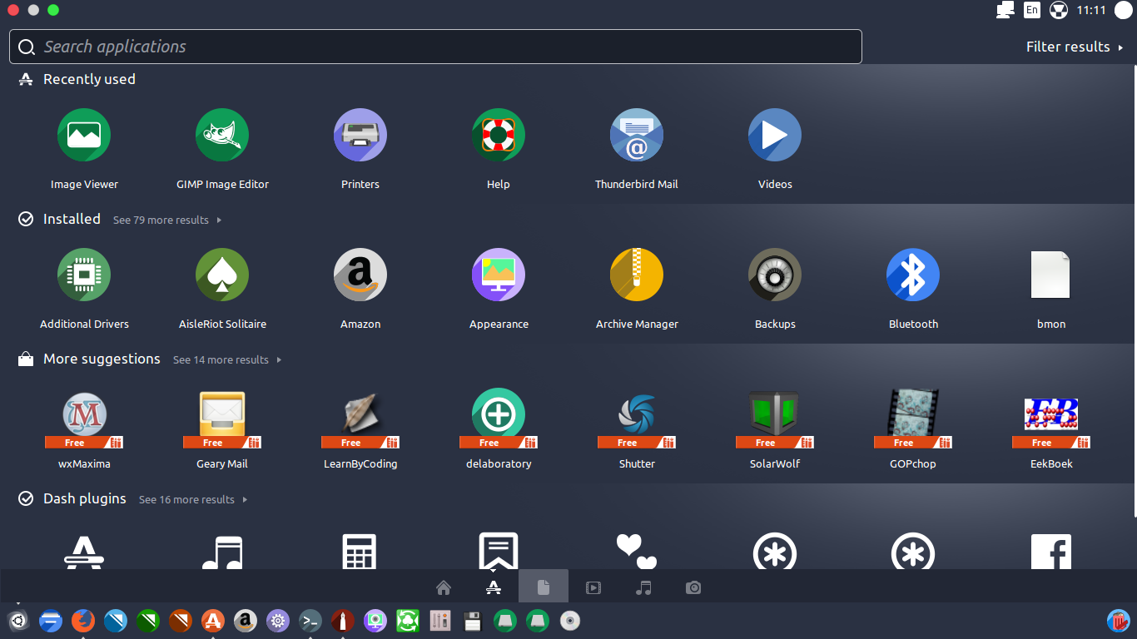Screen dimensions: 1137x639
Task: Open Terminal from the dock
Action: pos(310,621)
